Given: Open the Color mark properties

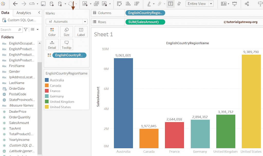Looking at the screenshot, I should tap(52, 32).
